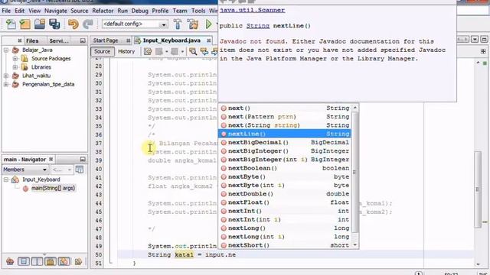The width and height of the screenshot is (490, 275).
Task: Open the Navigate menu
Action: point(56,11)
